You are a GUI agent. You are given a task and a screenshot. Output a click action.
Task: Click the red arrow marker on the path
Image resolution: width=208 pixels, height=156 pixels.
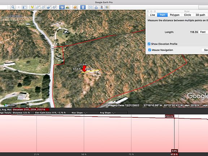point(84,69)
